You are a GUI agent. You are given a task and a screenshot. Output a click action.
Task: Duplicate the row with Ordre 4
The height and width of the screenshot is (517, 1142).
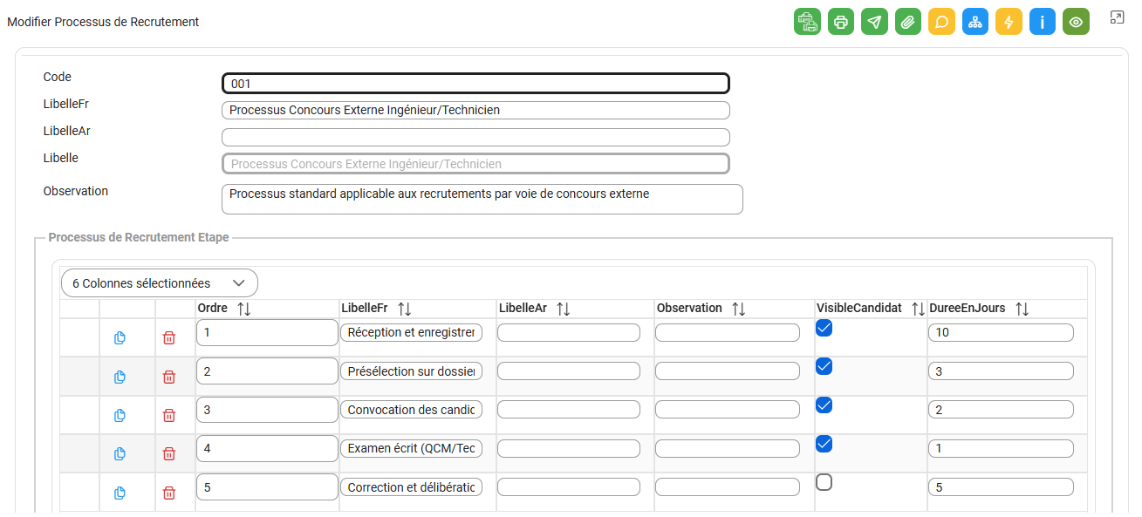tap(120, 453)
